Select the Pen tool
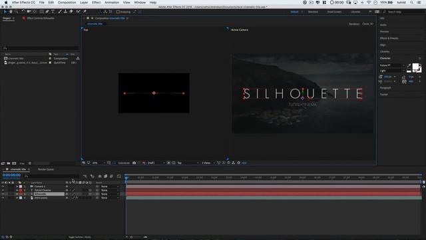This screenshot has height=240, width=426. pos(47,12)
